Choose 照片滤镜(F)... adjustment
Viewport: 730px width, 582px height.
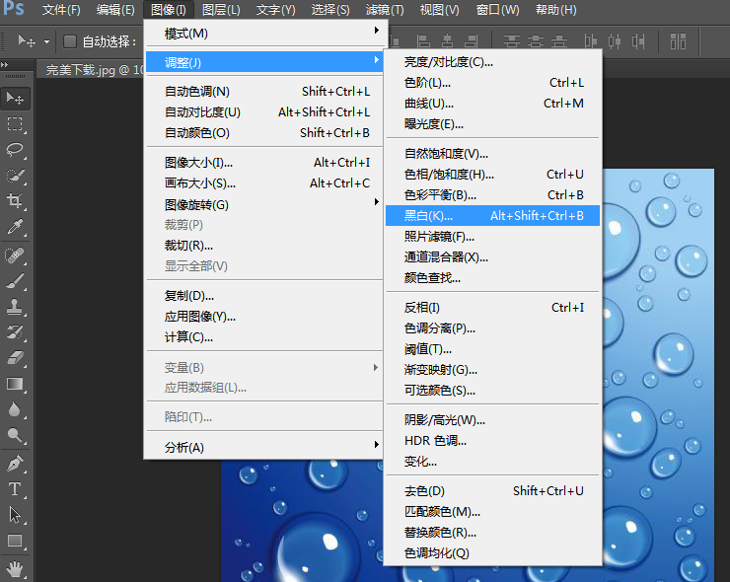(x=492, y=237)
